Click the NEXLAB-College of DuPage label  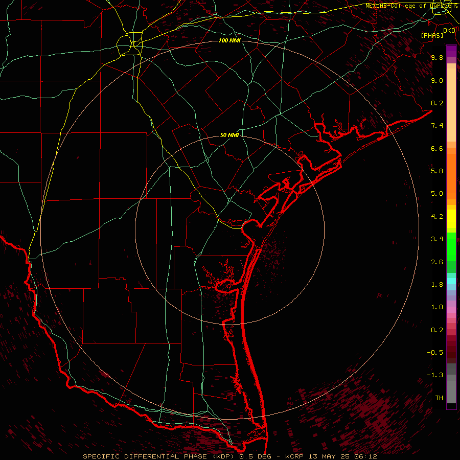click(x=408, y=6)
